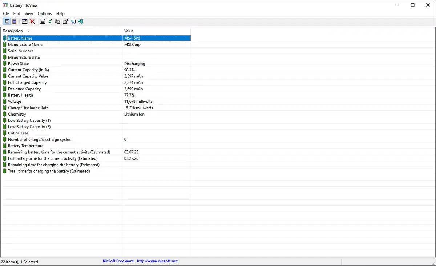Click the Exit door toolbar icon
Image resolution: width=436 pixels, height=266 pixels.
coord(81,21)
